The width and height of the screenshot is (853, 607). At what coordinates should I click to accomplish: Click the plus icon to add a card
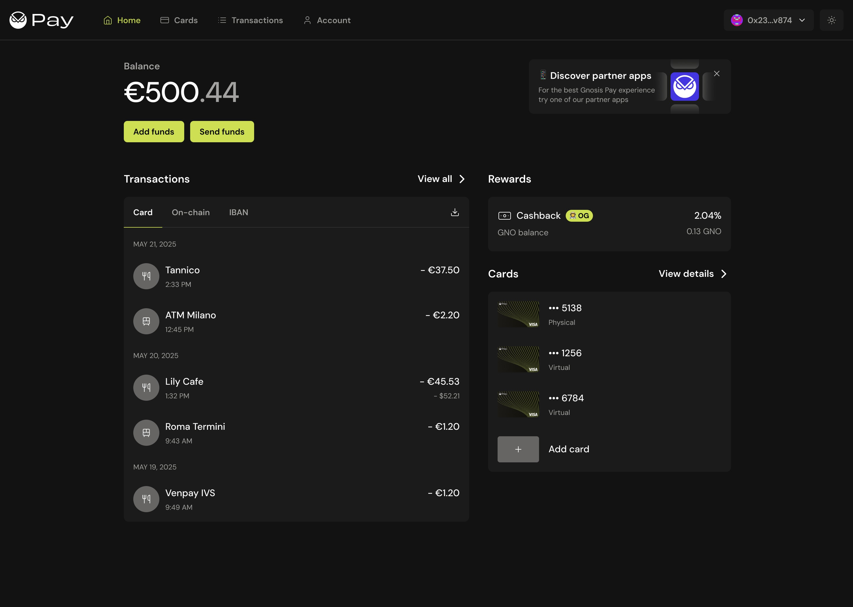pyautogui.click(x=518, y=449)
